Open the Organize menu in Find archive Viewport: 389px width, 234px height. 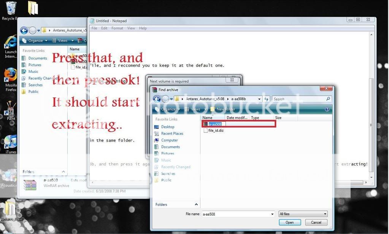pos(168,109)
